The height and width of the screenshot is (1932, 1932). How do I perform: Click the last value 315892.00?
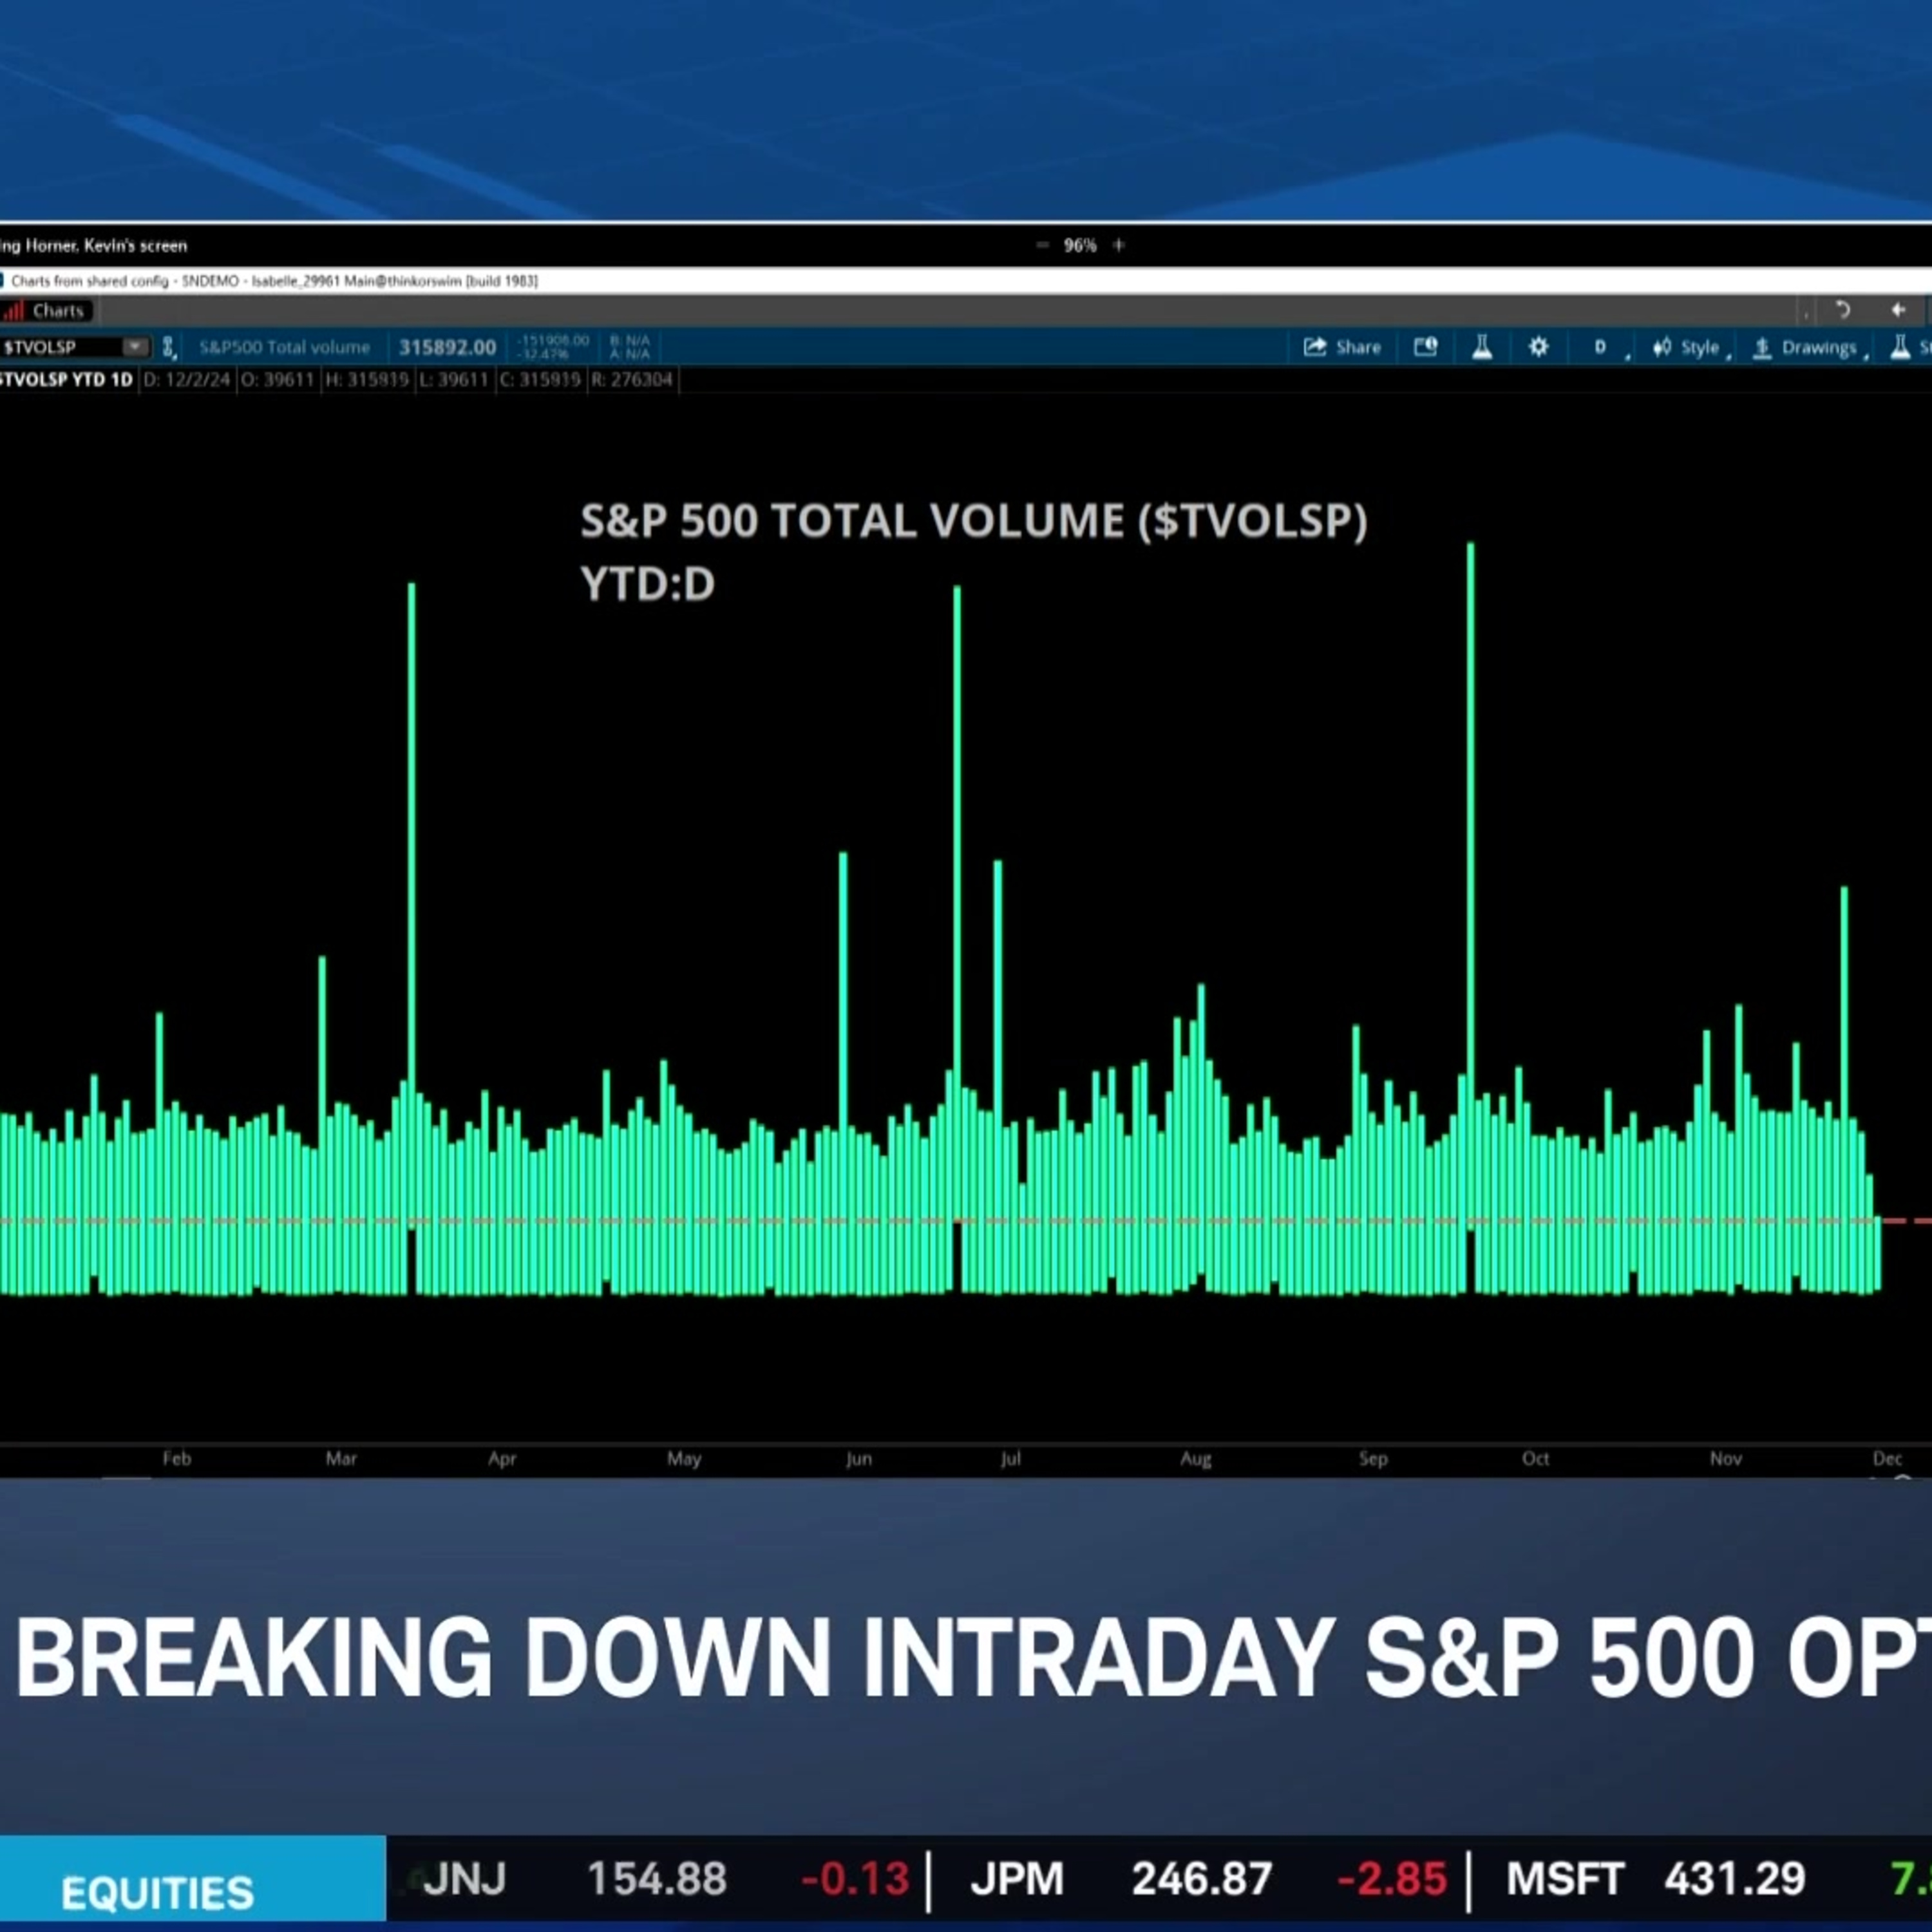[x=447, y=347]
